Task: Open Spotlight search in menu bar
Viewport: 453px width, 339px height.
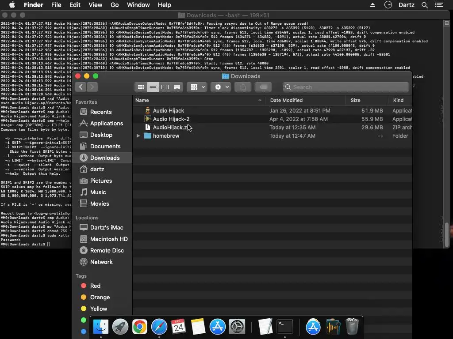Action: [x=425, y=5]
